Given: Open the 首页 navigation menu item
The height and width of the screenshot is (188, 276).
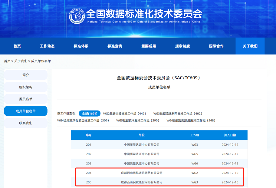Looking at the screenshot, I should tap(17, 46).
